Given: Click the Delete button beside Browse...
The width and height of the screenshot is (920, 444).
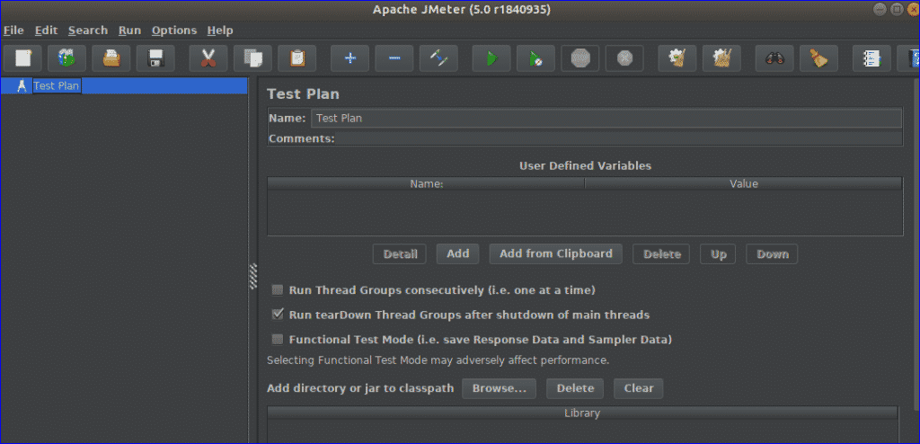Looking at the screenshot, I should (x=575, y=388).
